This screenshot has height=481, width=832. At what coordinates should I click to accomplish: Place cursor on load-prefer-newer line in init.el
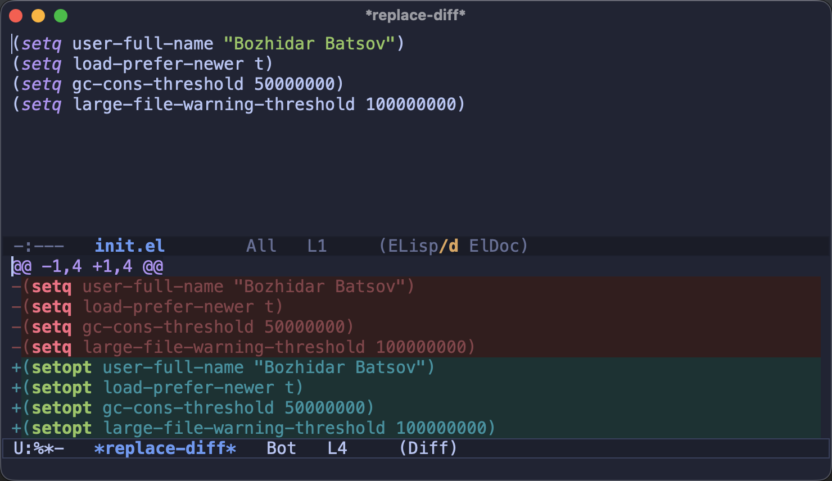143,63
